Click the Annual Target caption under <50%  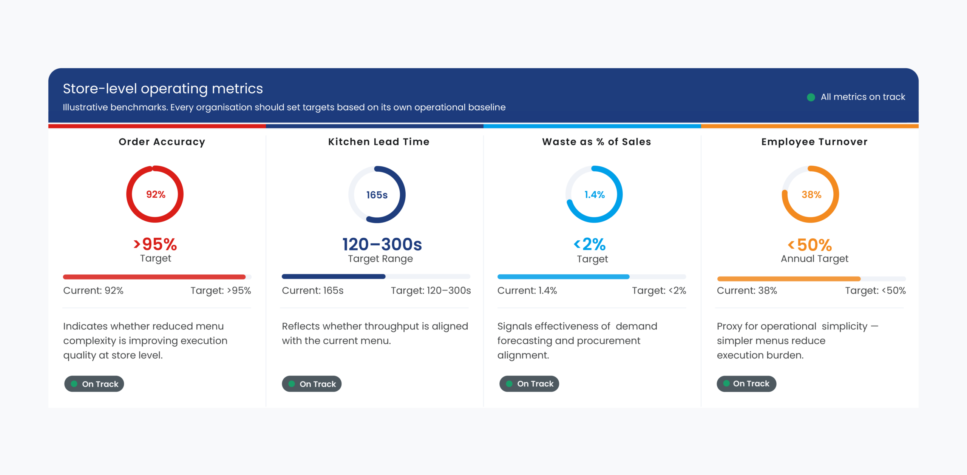(x=815, y=259)
